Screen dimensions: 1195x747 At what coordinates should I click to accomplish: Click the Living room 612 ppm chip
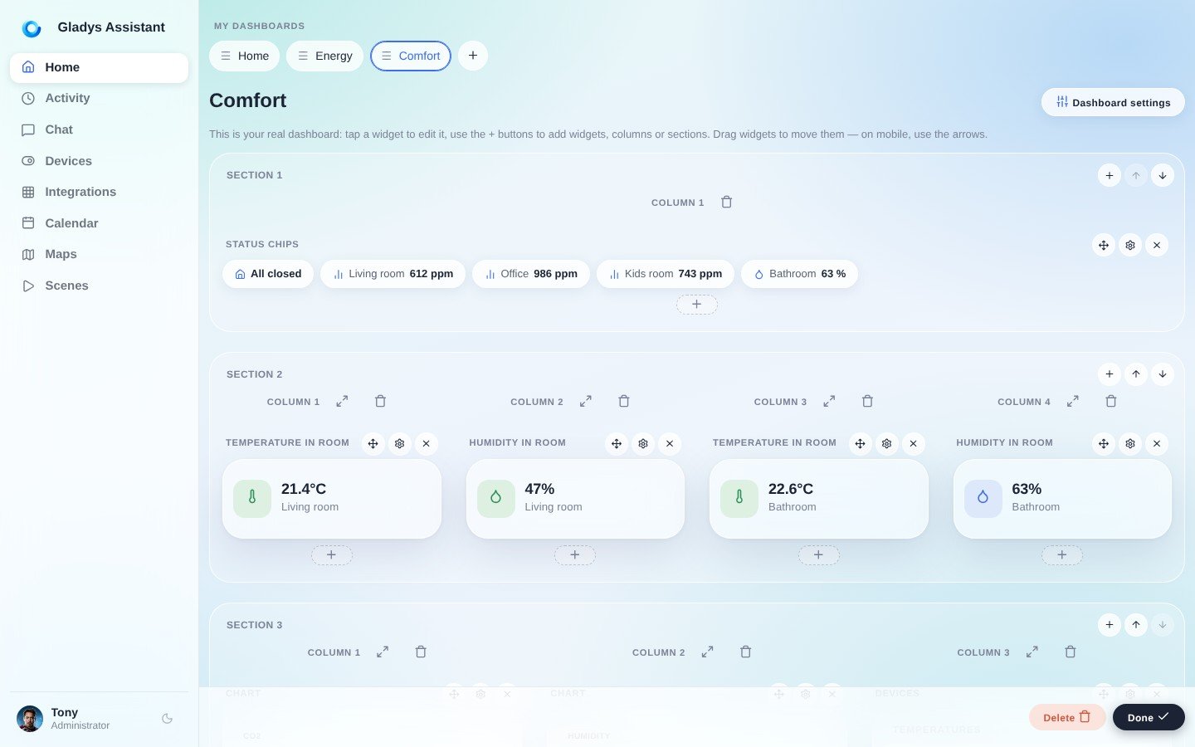click(393, 274)
